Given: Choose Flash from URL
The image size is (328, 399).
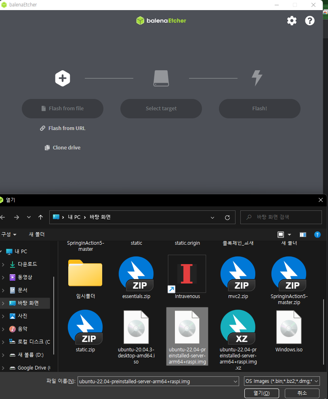Looking at the screenshot, I should 63,128.
